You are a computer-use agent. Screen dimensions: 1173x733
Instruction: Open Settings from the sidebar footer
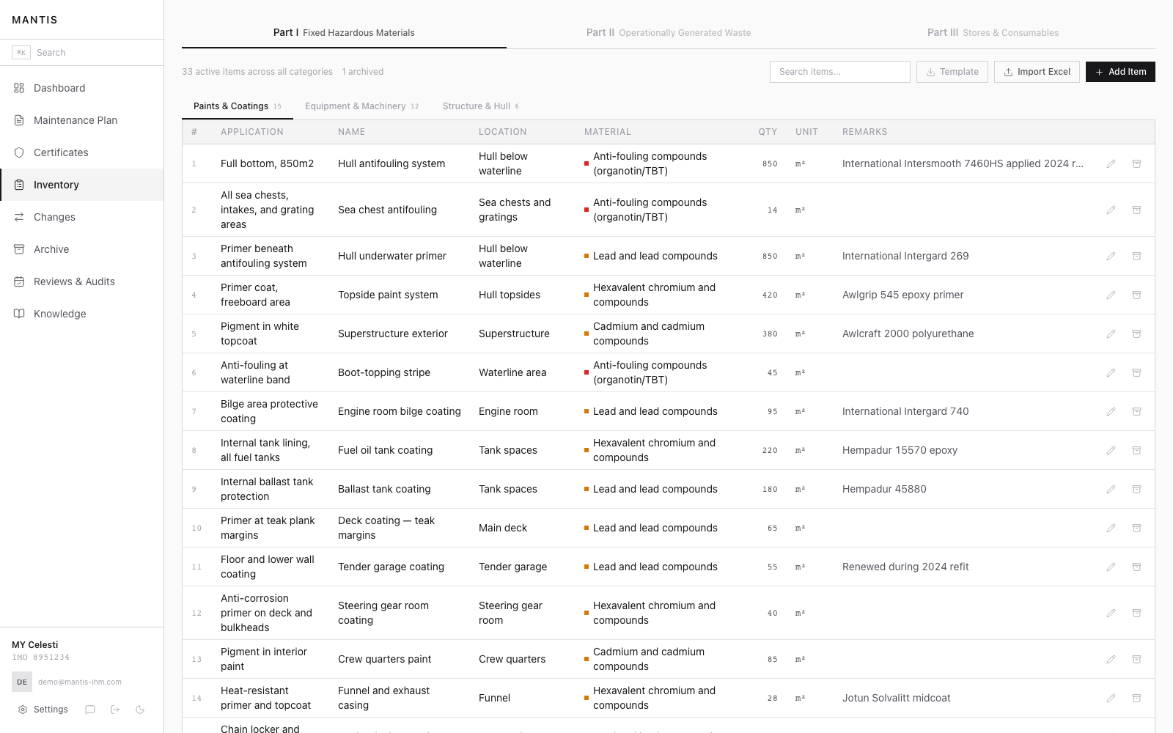coord(43,710)
